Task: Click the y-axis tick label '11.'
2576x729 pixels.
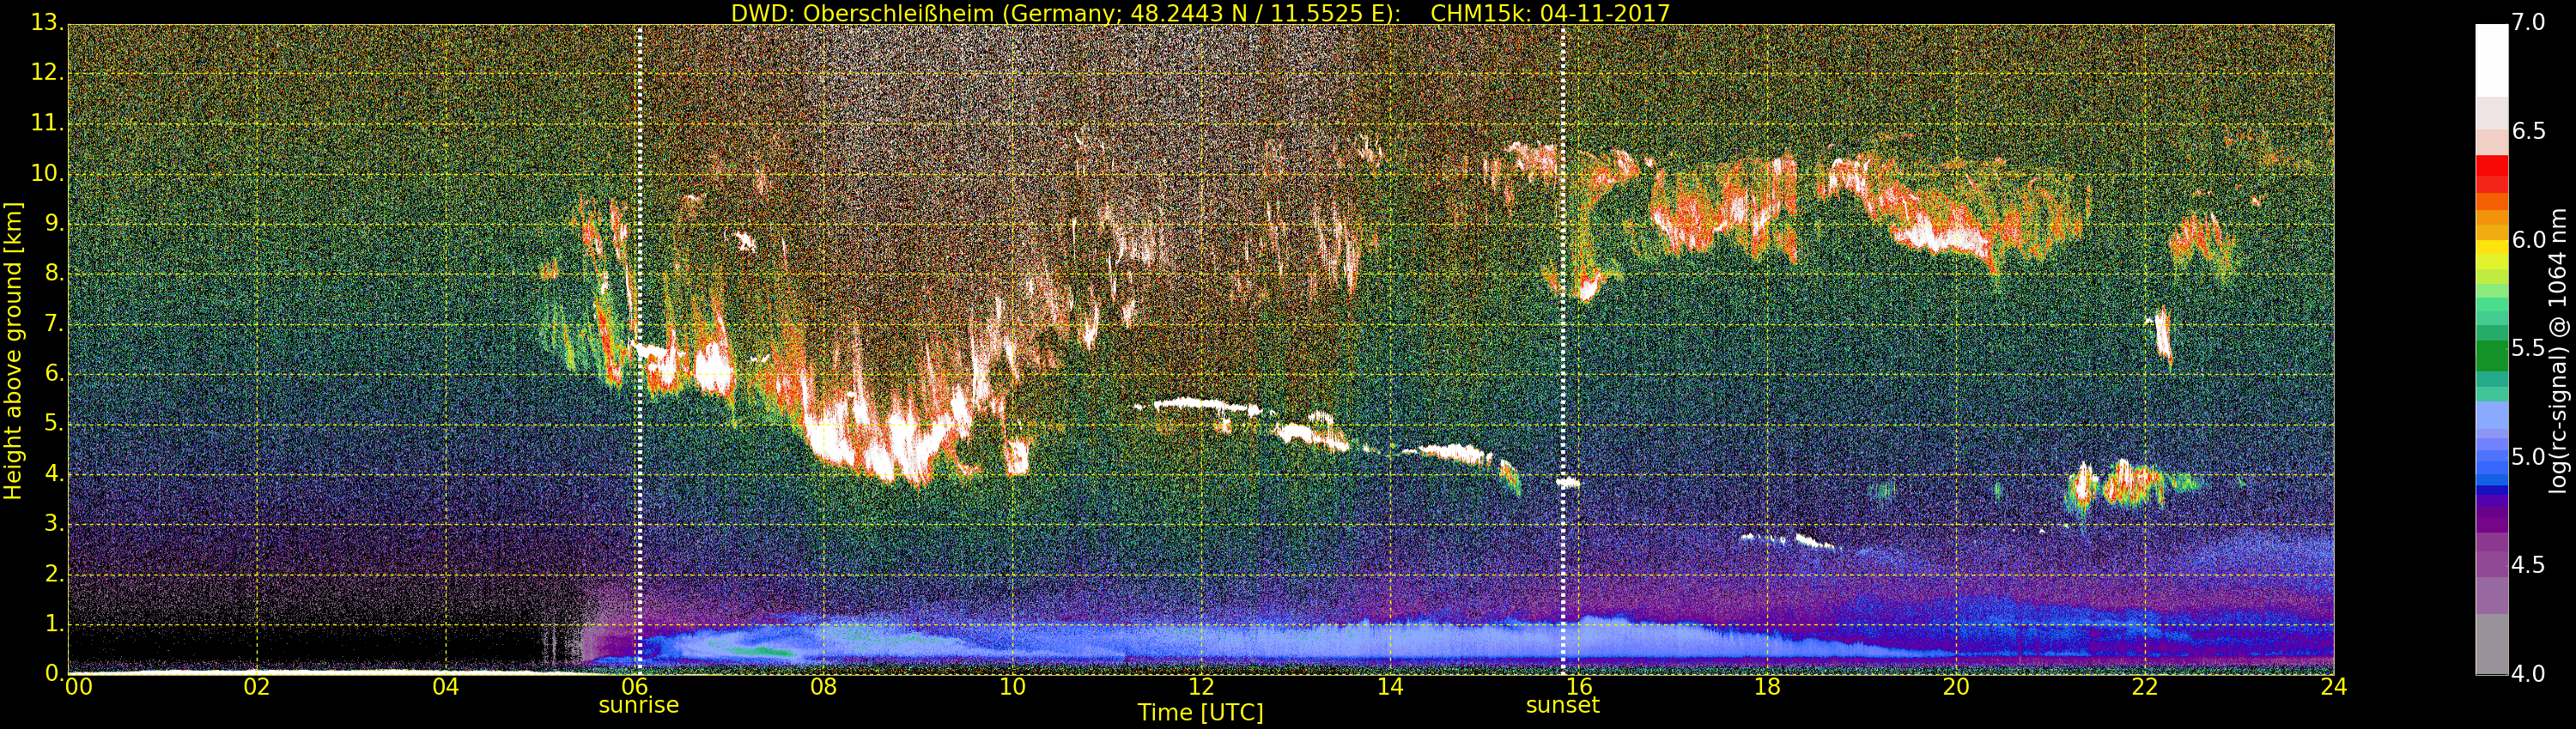Action: [47, 124]
